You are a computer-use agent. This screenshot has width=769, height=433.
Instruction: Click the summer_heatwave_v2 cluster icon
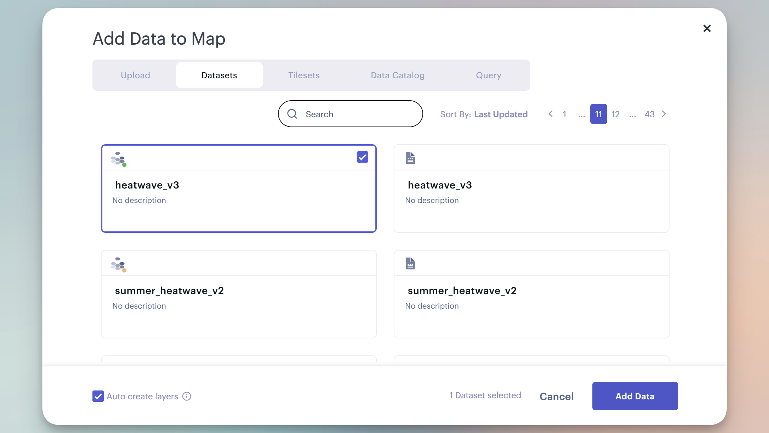click(x=118, y=264)
